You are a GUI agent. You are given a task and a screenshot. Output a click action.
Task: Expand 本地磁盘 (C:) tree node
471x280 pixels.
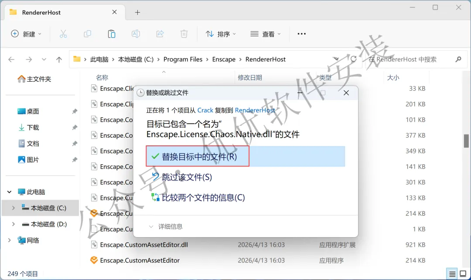pos(13,208)
